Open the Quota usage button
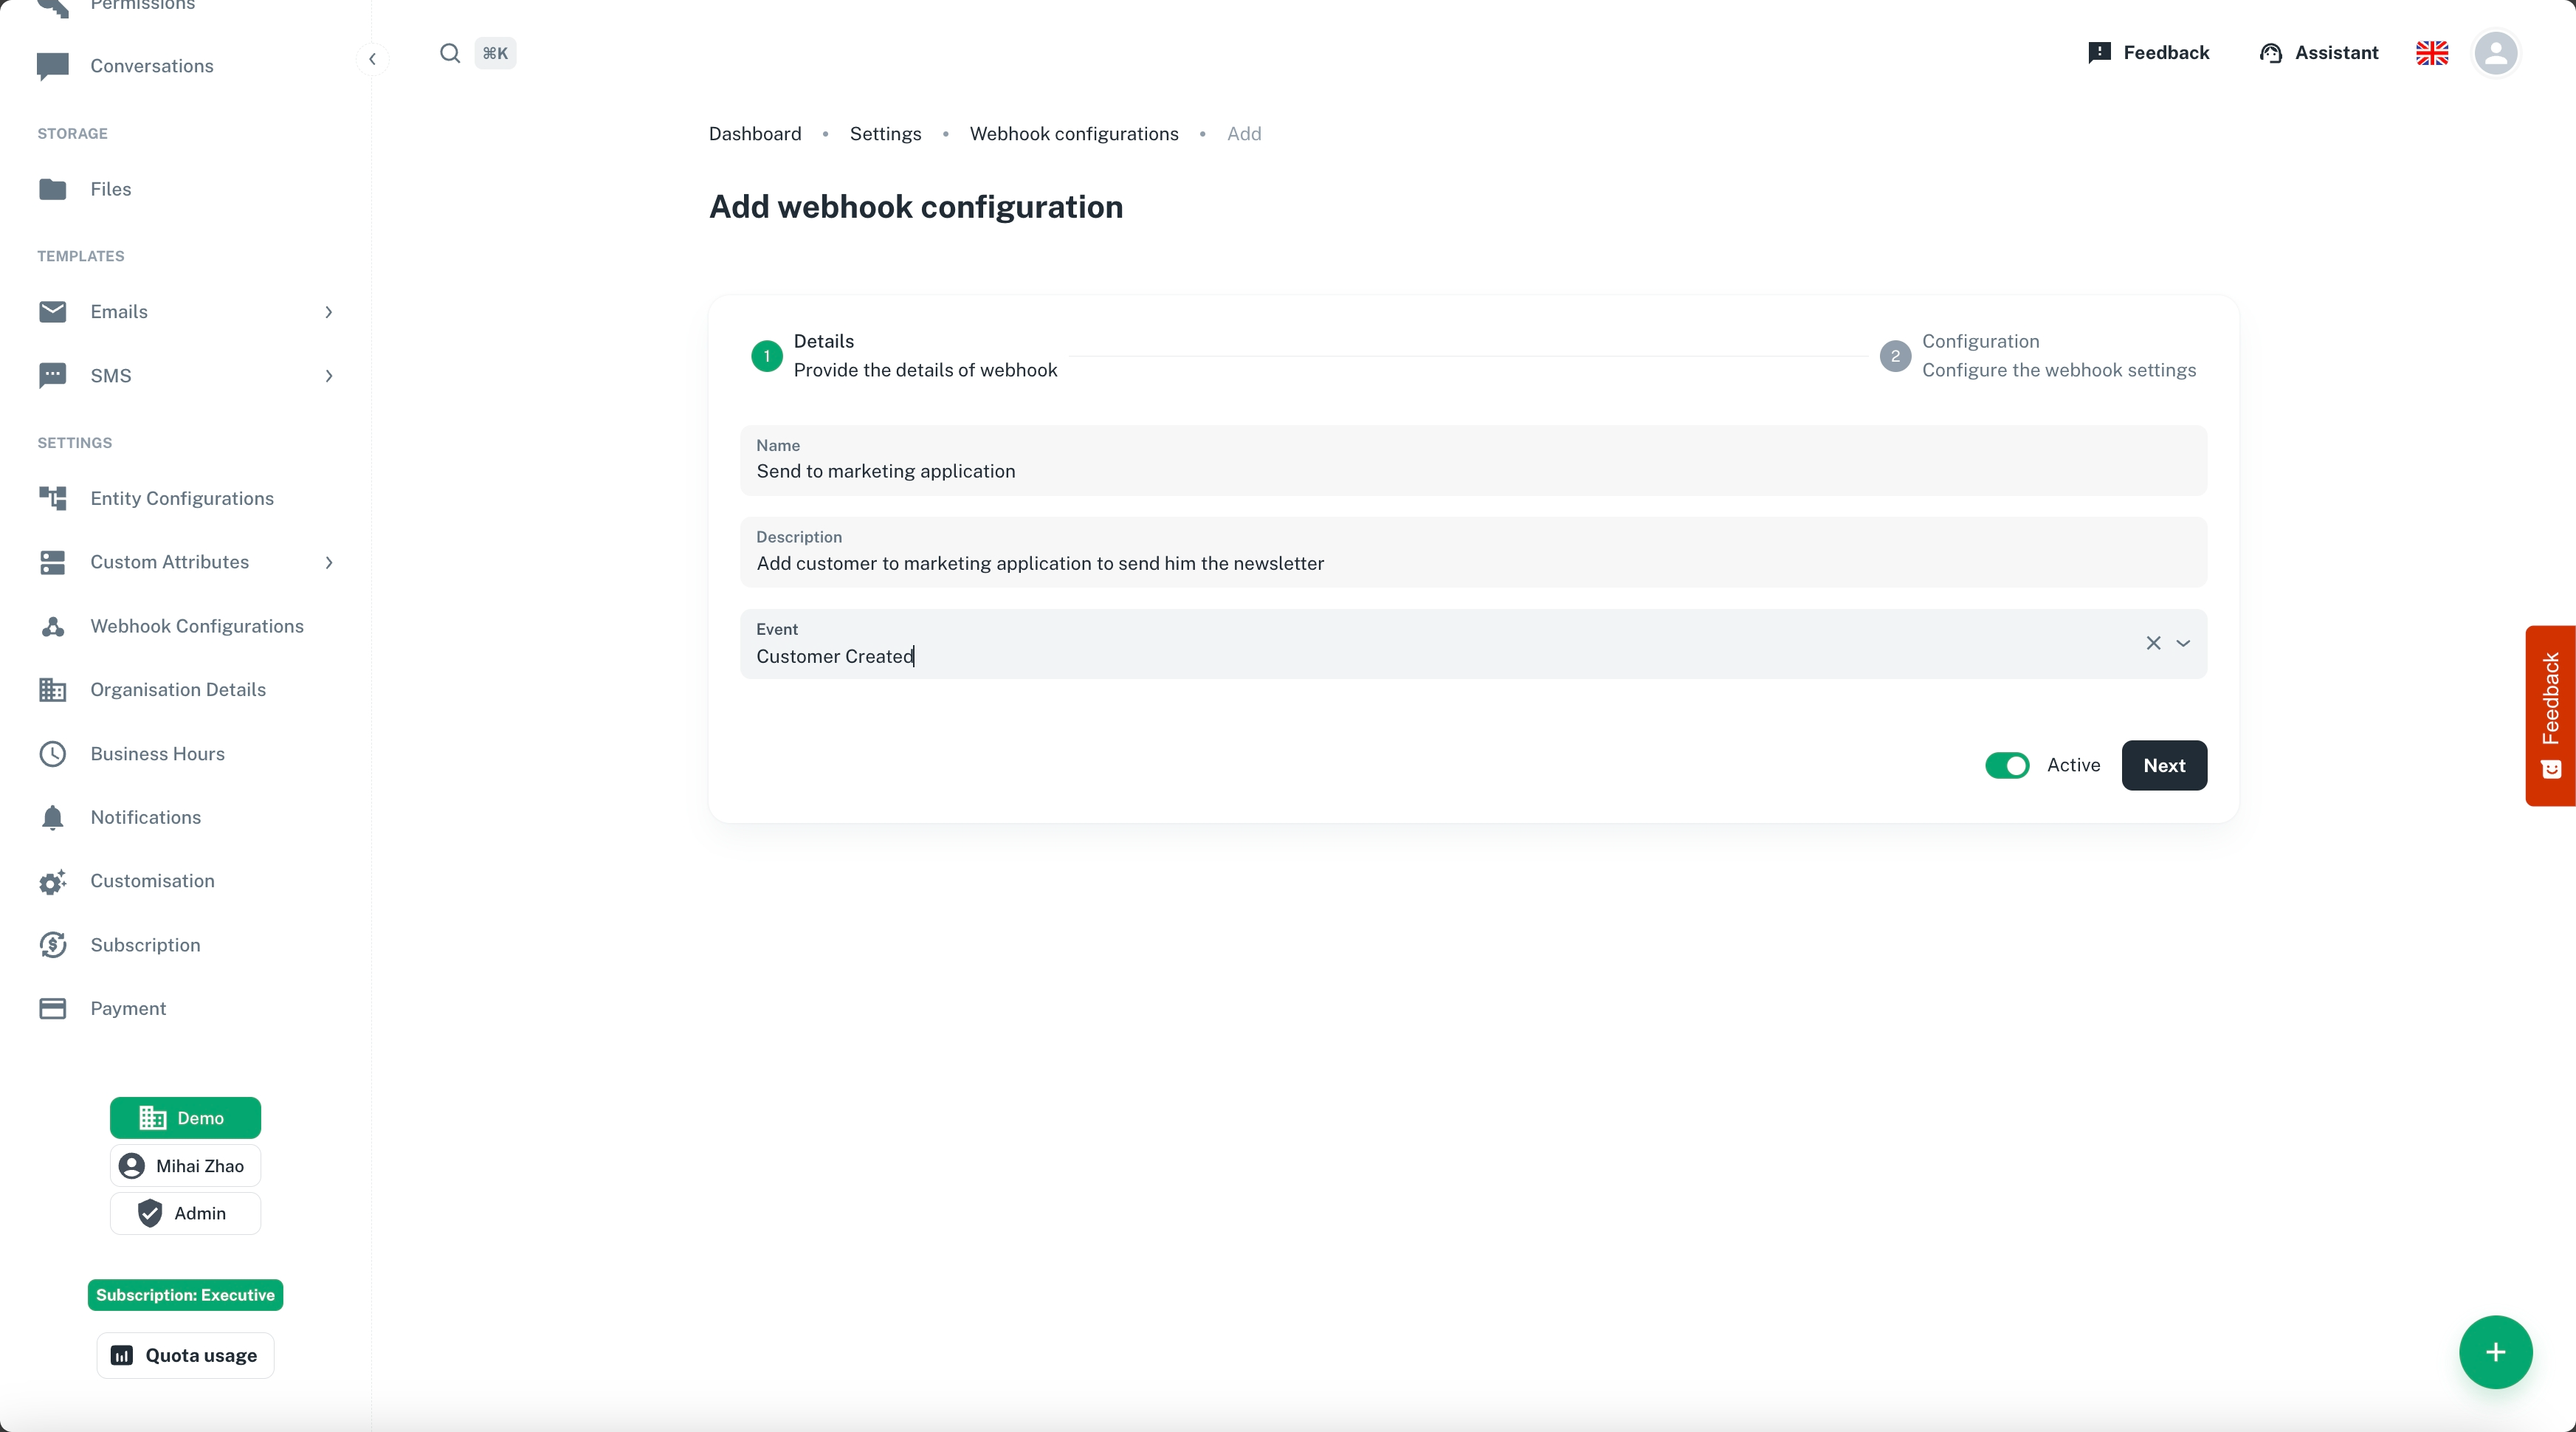 [185, 1355]
